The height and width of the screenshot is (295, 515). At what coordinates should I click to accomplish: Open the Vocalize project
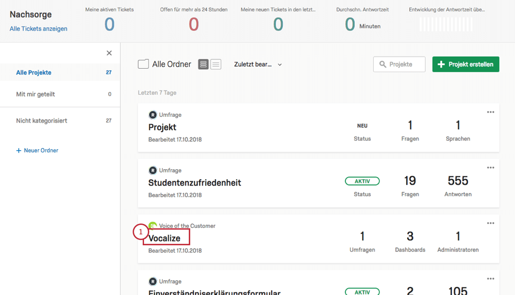[164, 238]
